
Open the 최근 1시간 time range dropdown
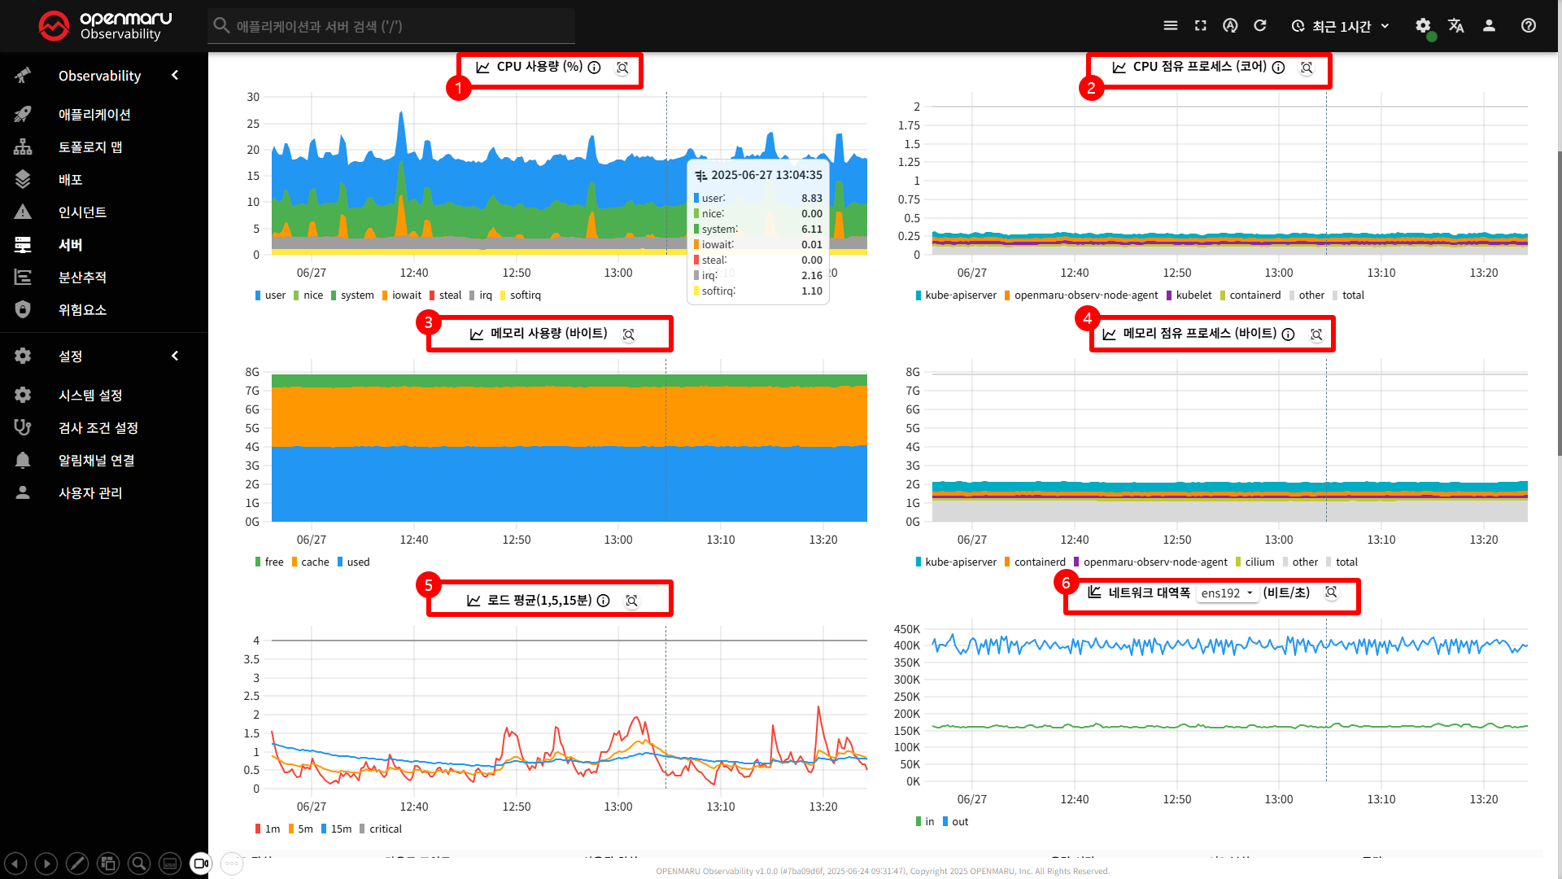tap(1341, 26)
